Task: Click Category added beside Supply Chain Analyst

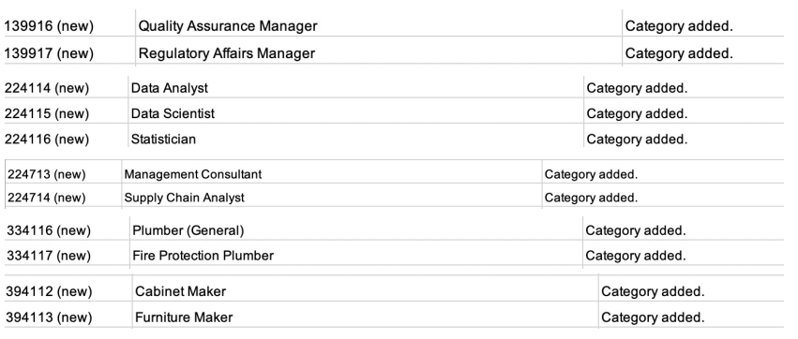Action: click(x=591, y=198)
